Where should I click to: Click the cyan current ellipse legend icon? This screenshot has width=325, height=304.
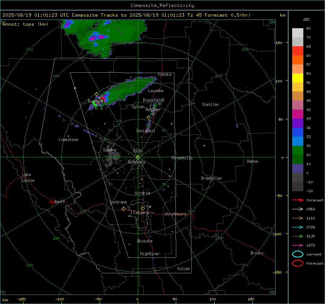coord(298,254)
